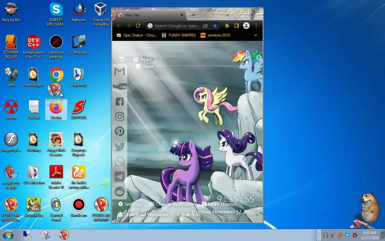Open Reddit from Chrome page sidebar
Viewport: 385px width, 241px height.
120,192
